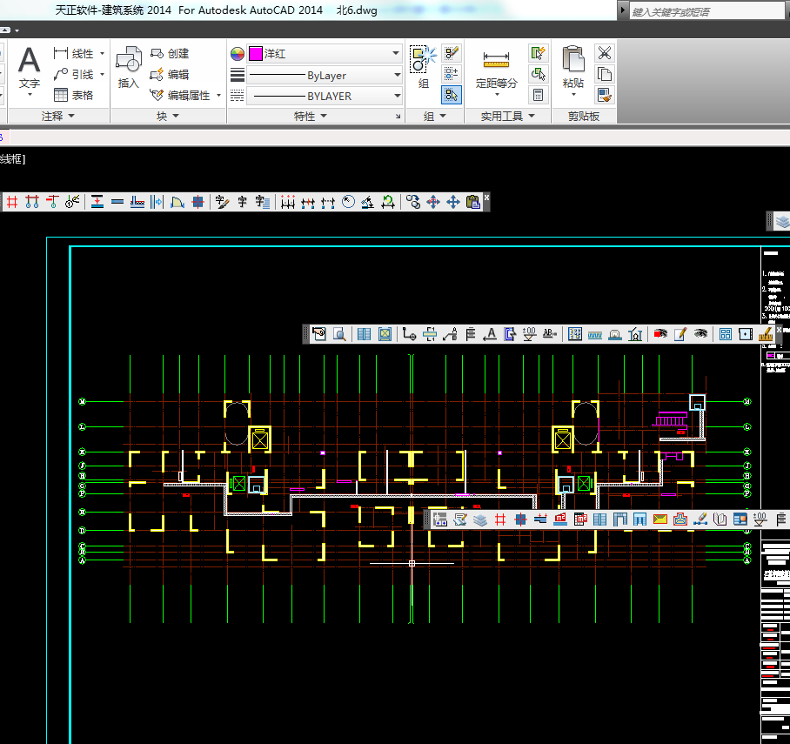Open the 特性 panel dialog launcher arrow

pos(398,117)
